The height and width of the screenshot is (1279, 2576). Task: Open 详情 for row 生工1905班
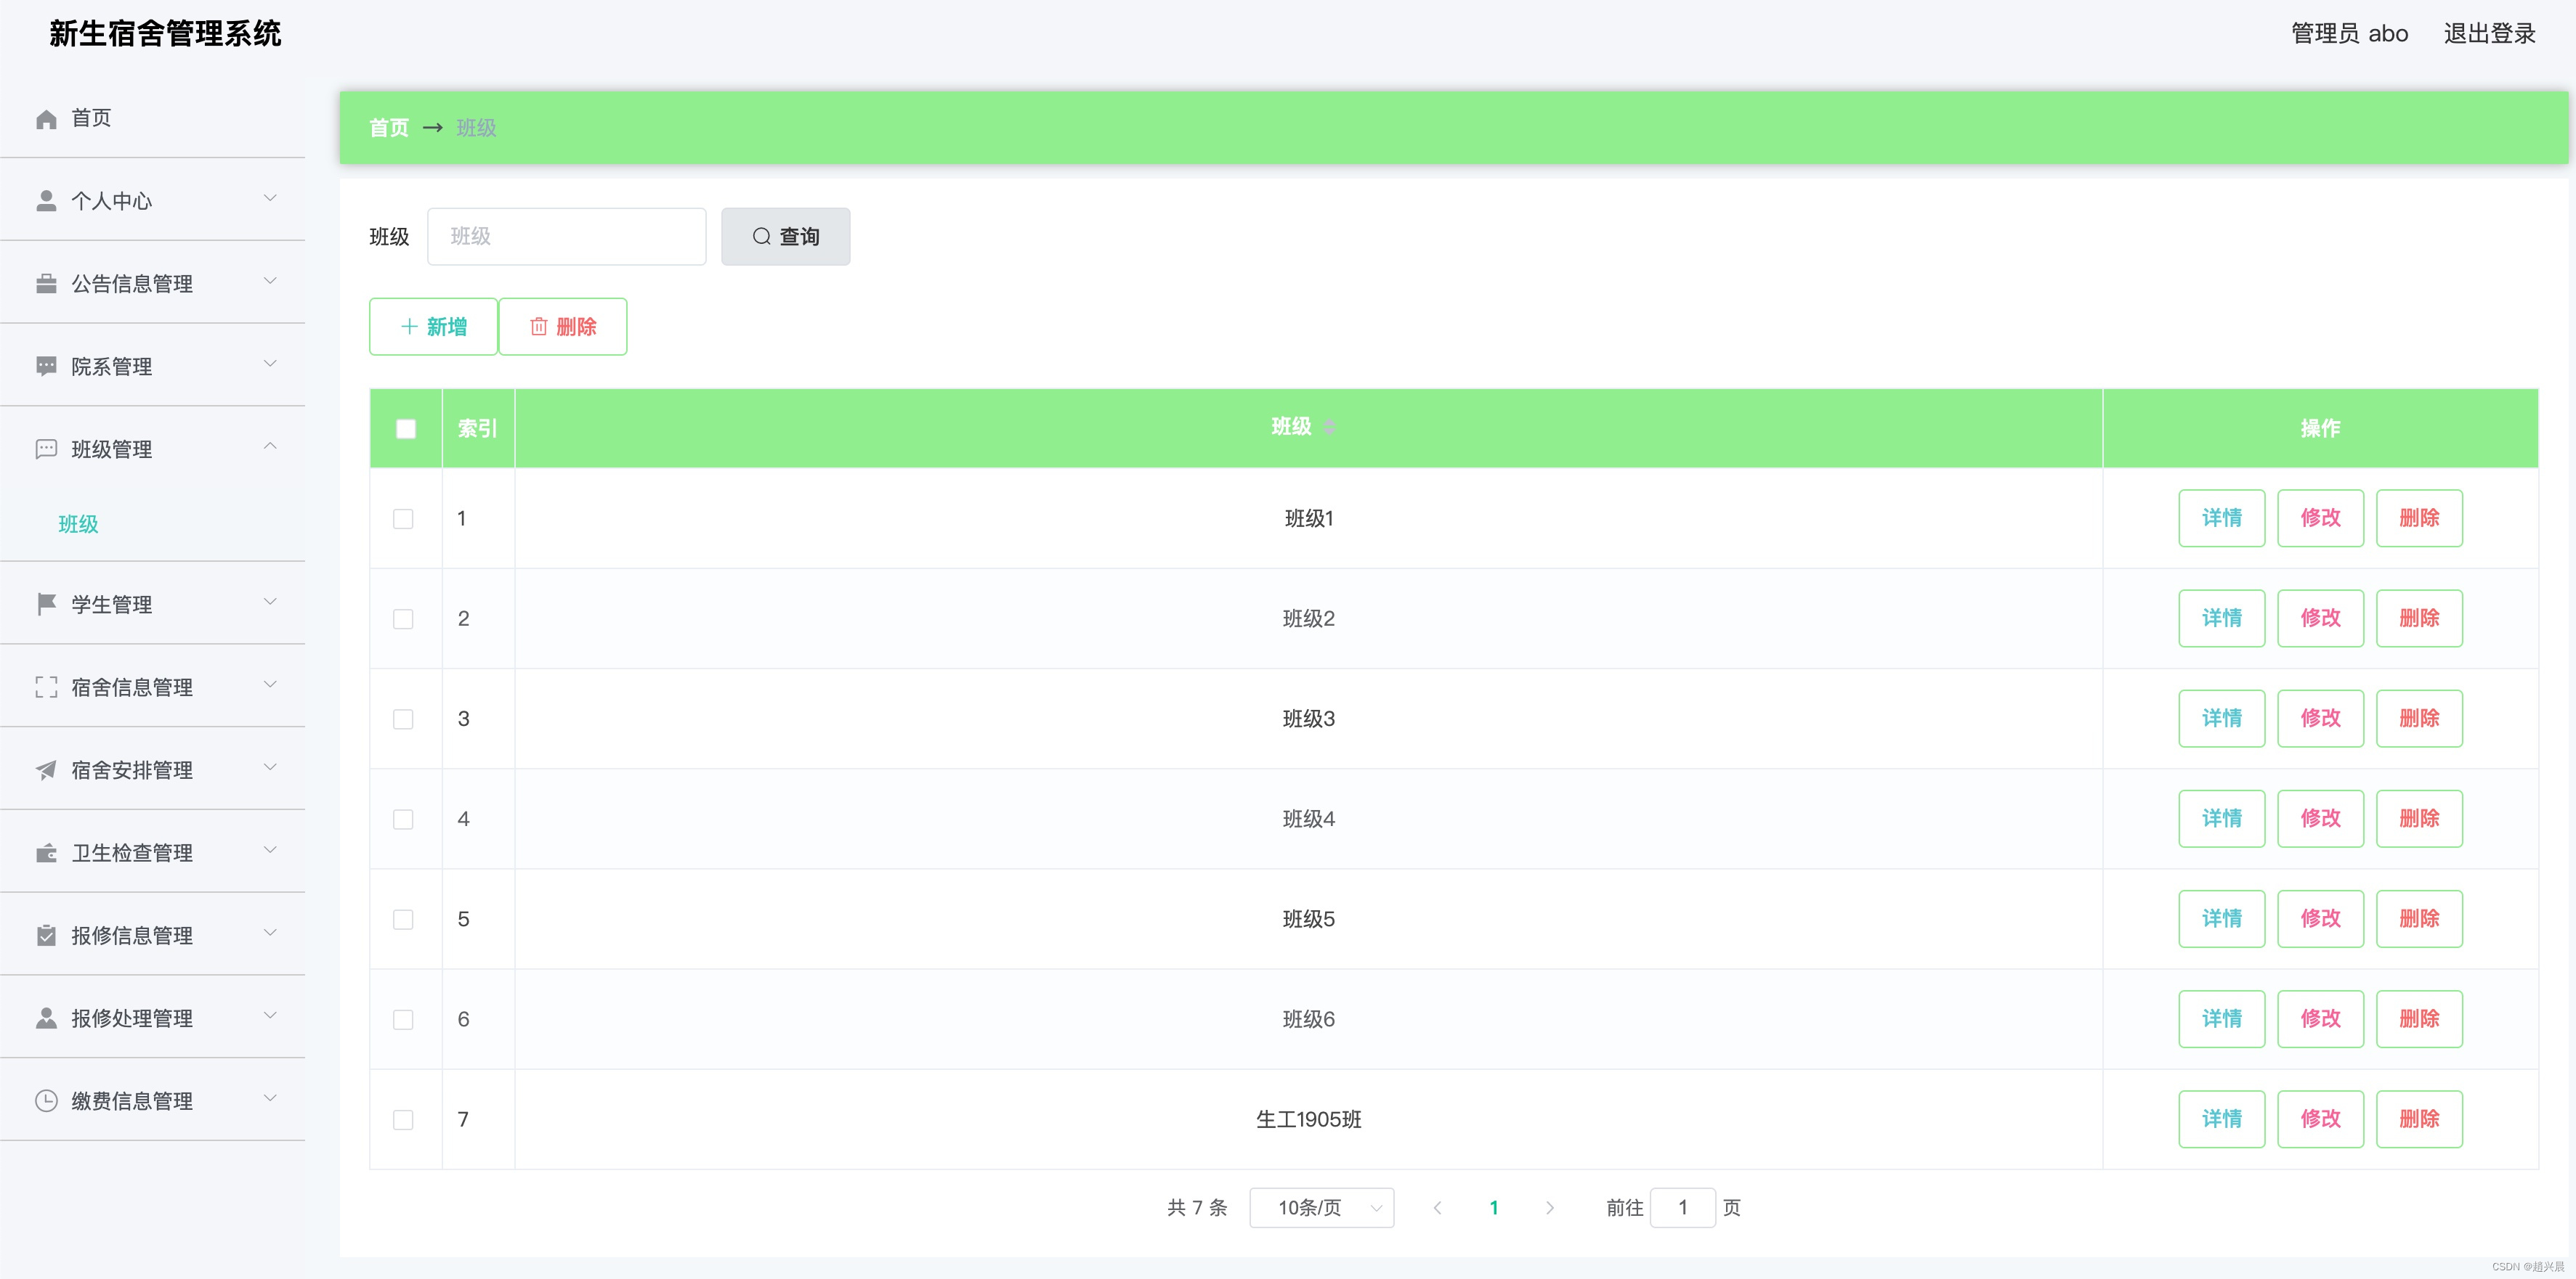2221,1119
